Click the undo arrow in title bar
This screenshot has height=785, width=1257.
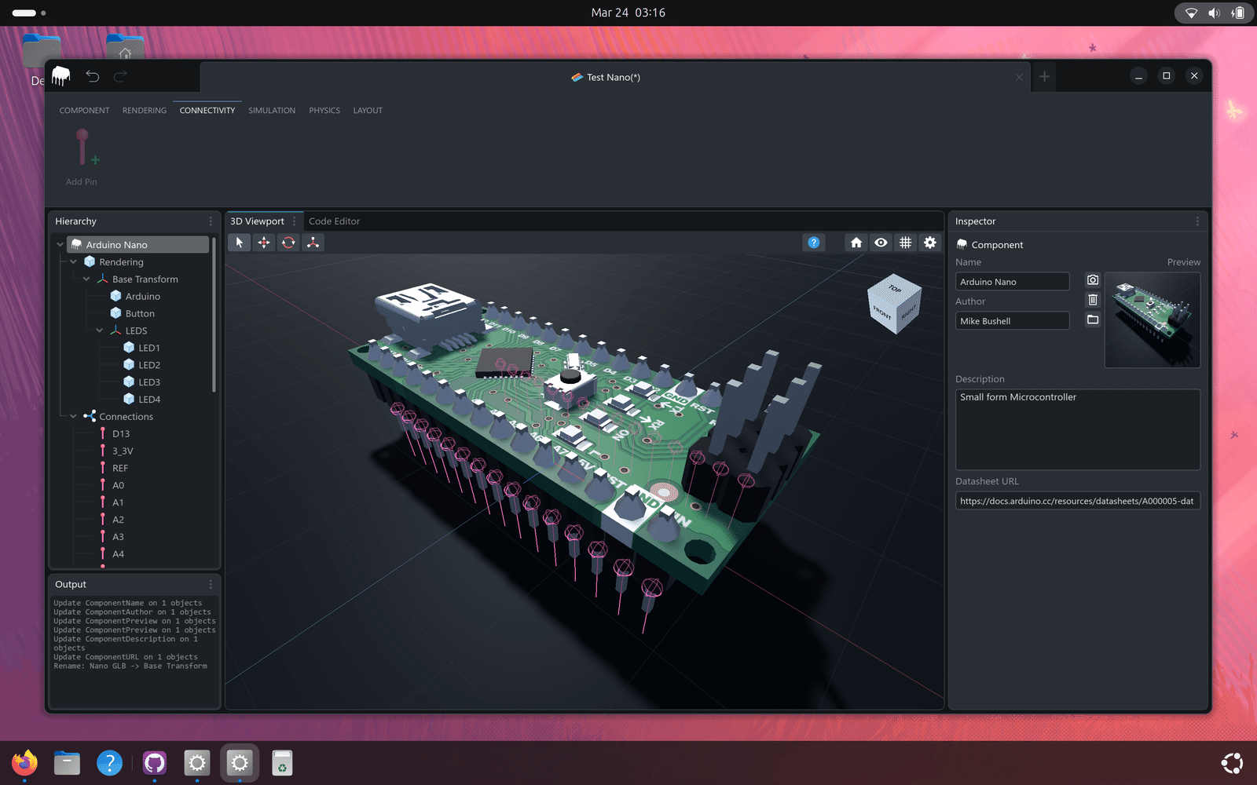93,76
